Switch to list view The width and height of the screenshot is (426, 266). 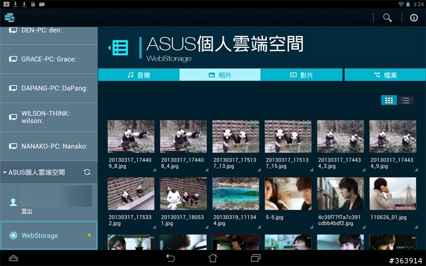tap(405, 100)
